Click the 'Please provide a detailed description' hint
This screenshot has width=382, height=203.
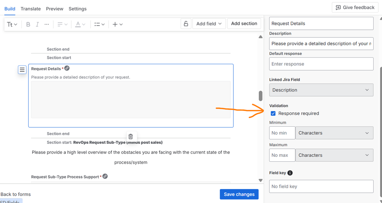coord(81,77)
